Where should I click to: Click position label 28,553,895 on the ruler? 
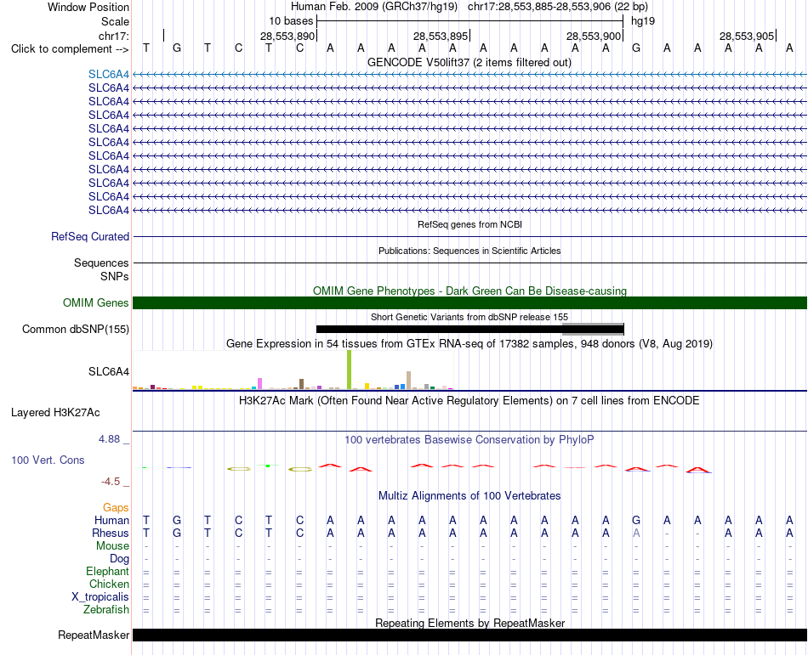point(440,36)
